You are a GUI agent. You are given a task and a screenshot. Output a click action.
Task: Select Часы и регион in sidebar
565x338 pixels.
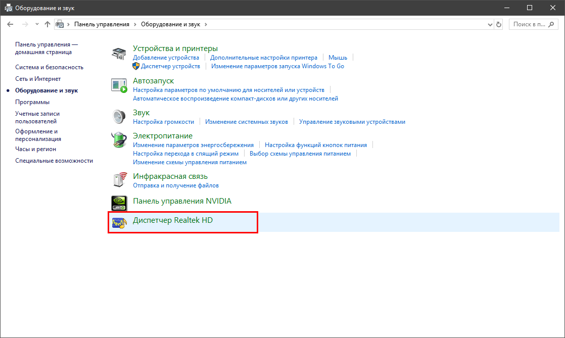pyautogui.click(x=36, y=149)
